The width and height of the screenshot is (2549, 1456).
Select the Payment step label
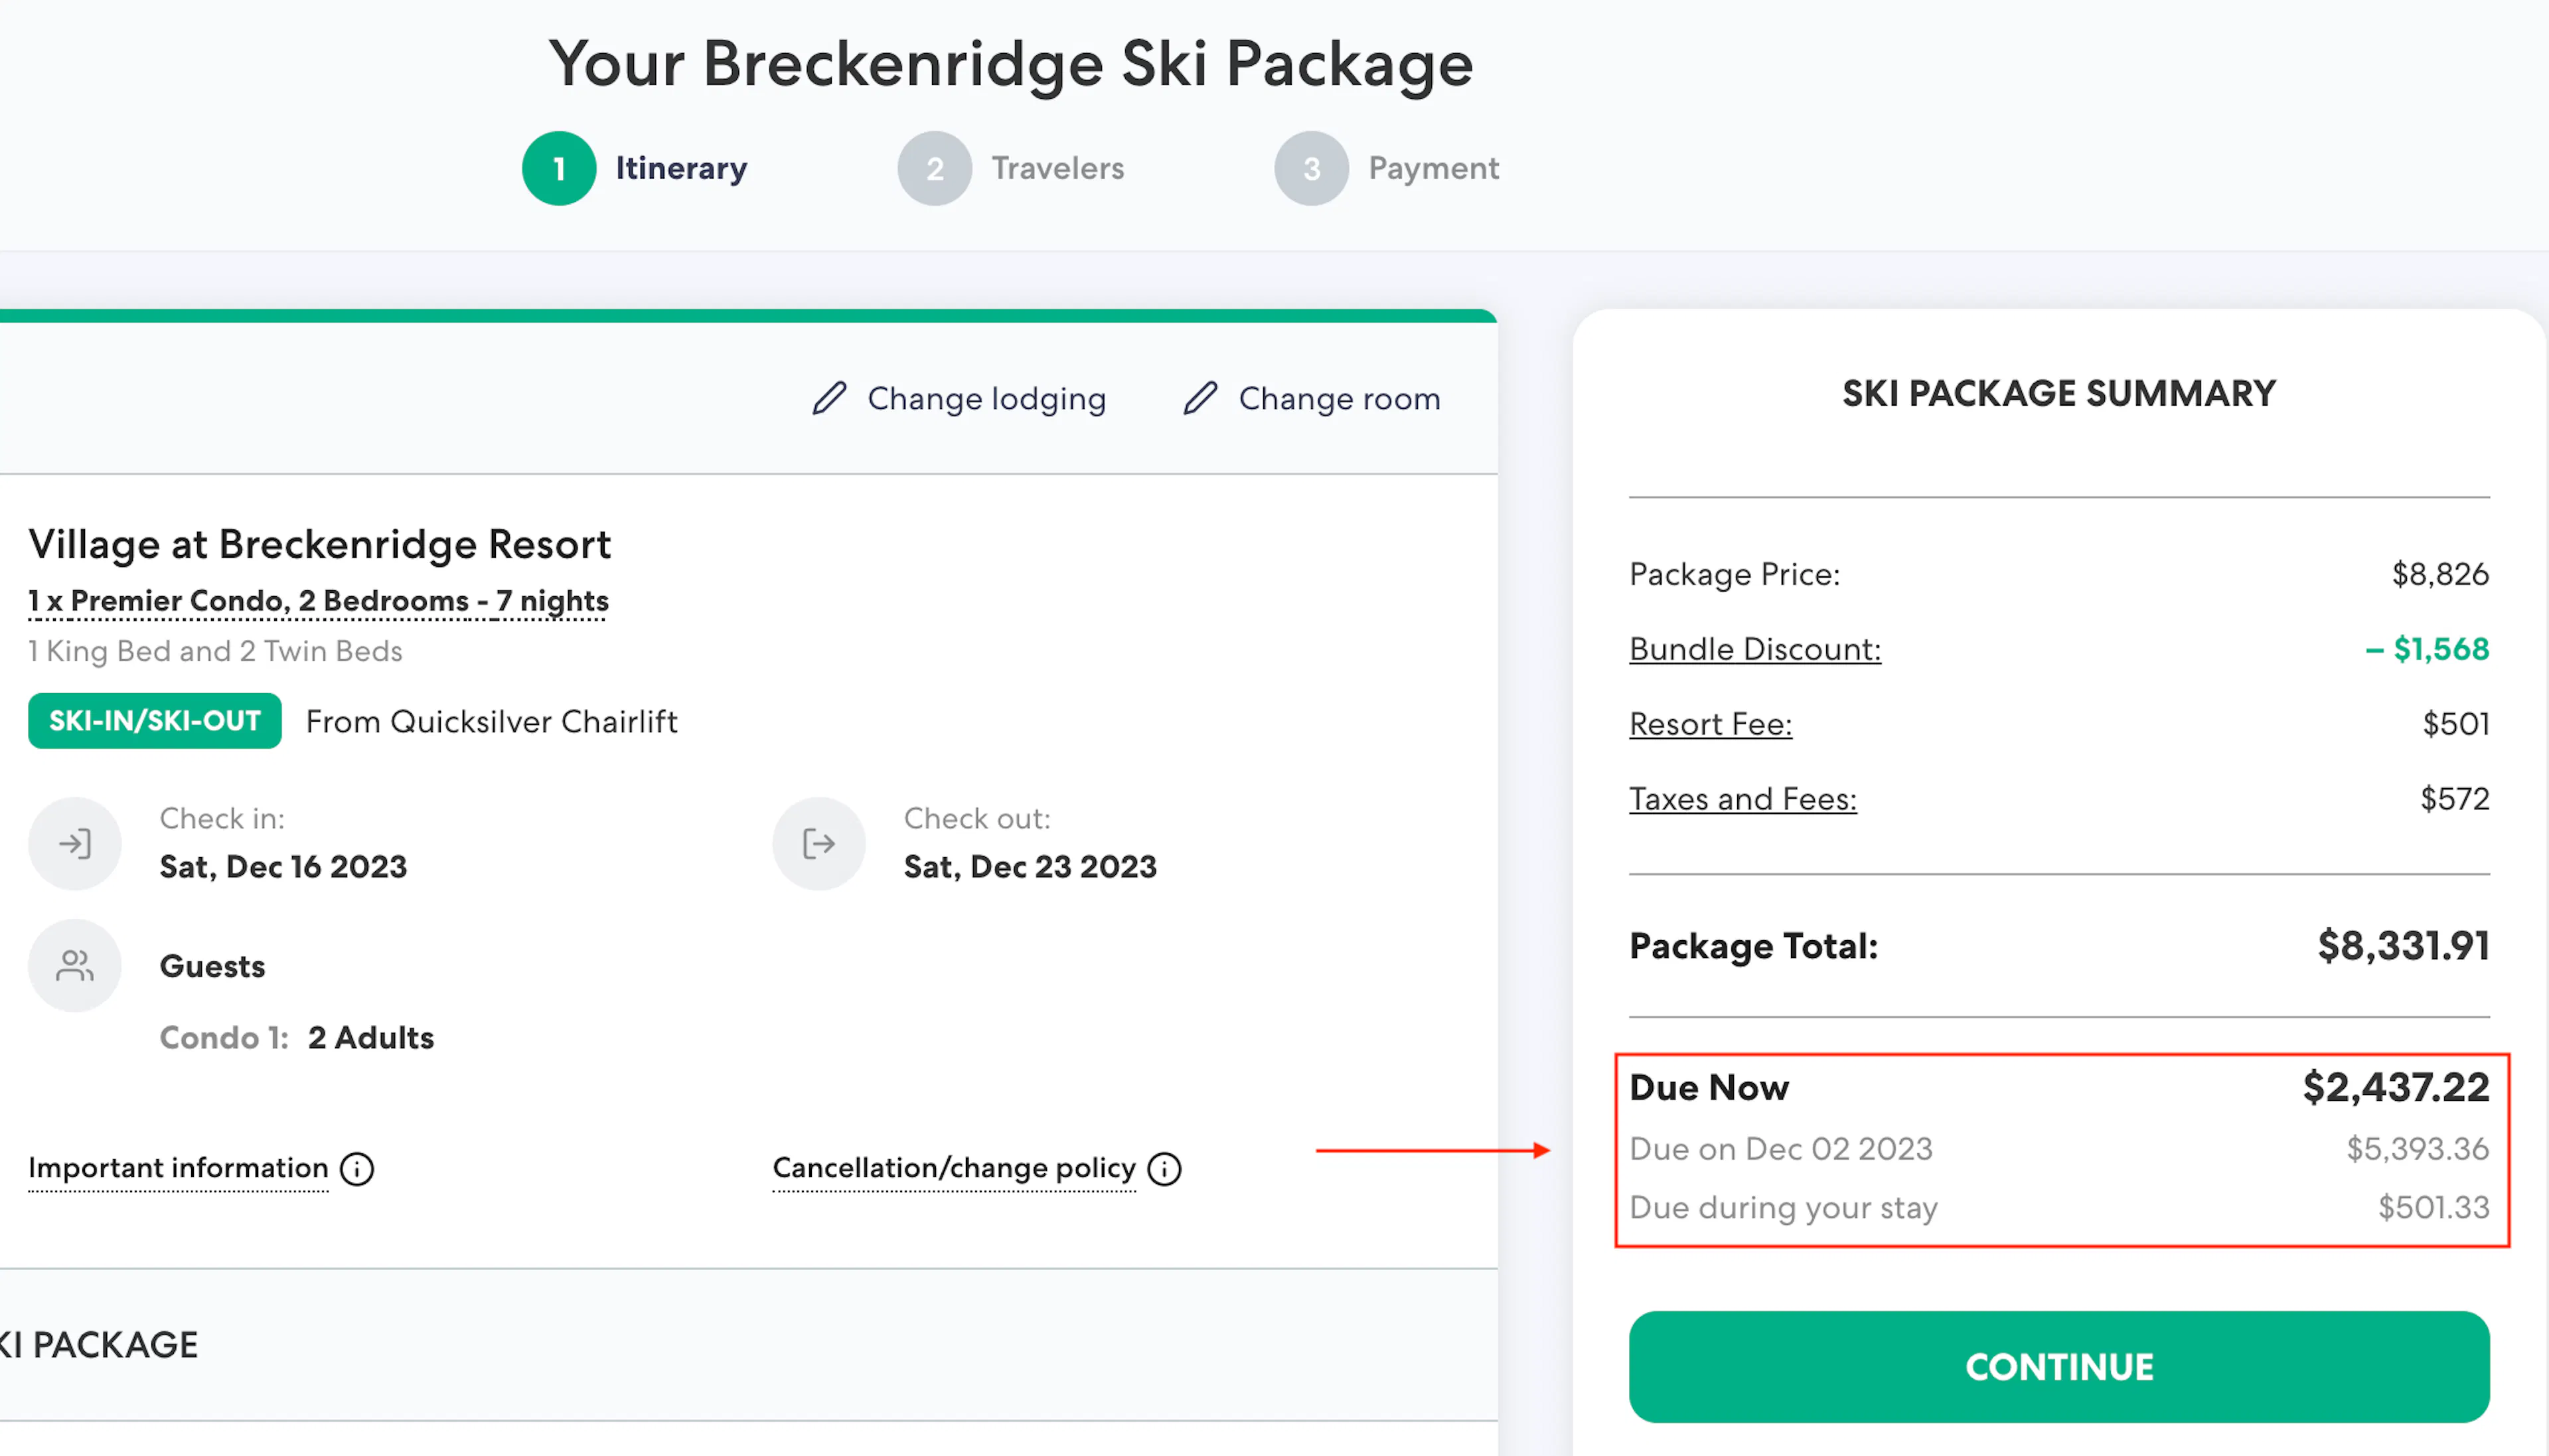(x=1433, y=167)
